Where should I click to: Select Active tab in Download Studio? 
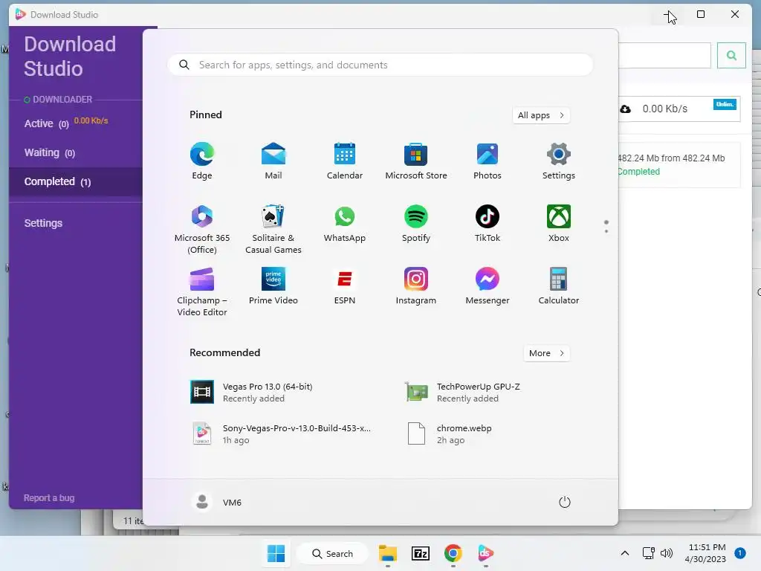pos(76,123)
